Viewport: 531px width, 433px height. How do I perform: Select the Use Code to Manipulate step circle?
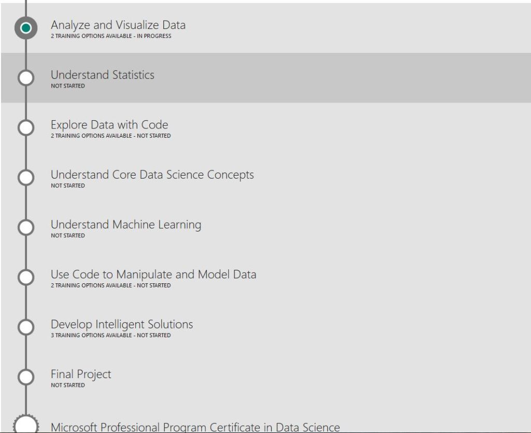click(26, 277)
